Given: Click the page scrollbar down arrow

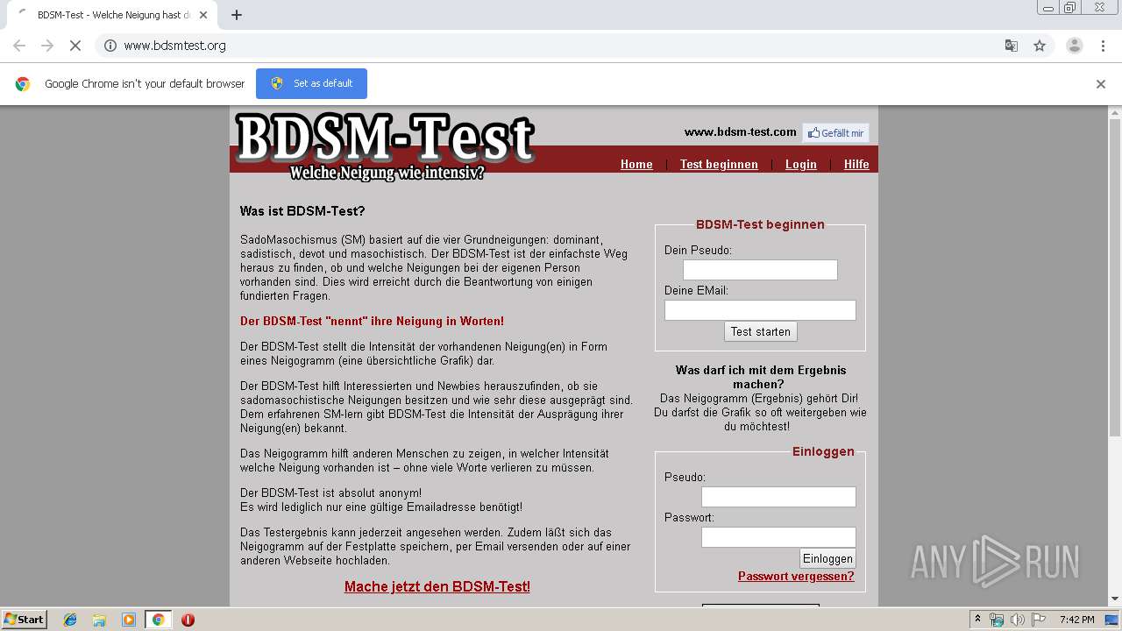Looking at the screenshot, I should 1115,599.
